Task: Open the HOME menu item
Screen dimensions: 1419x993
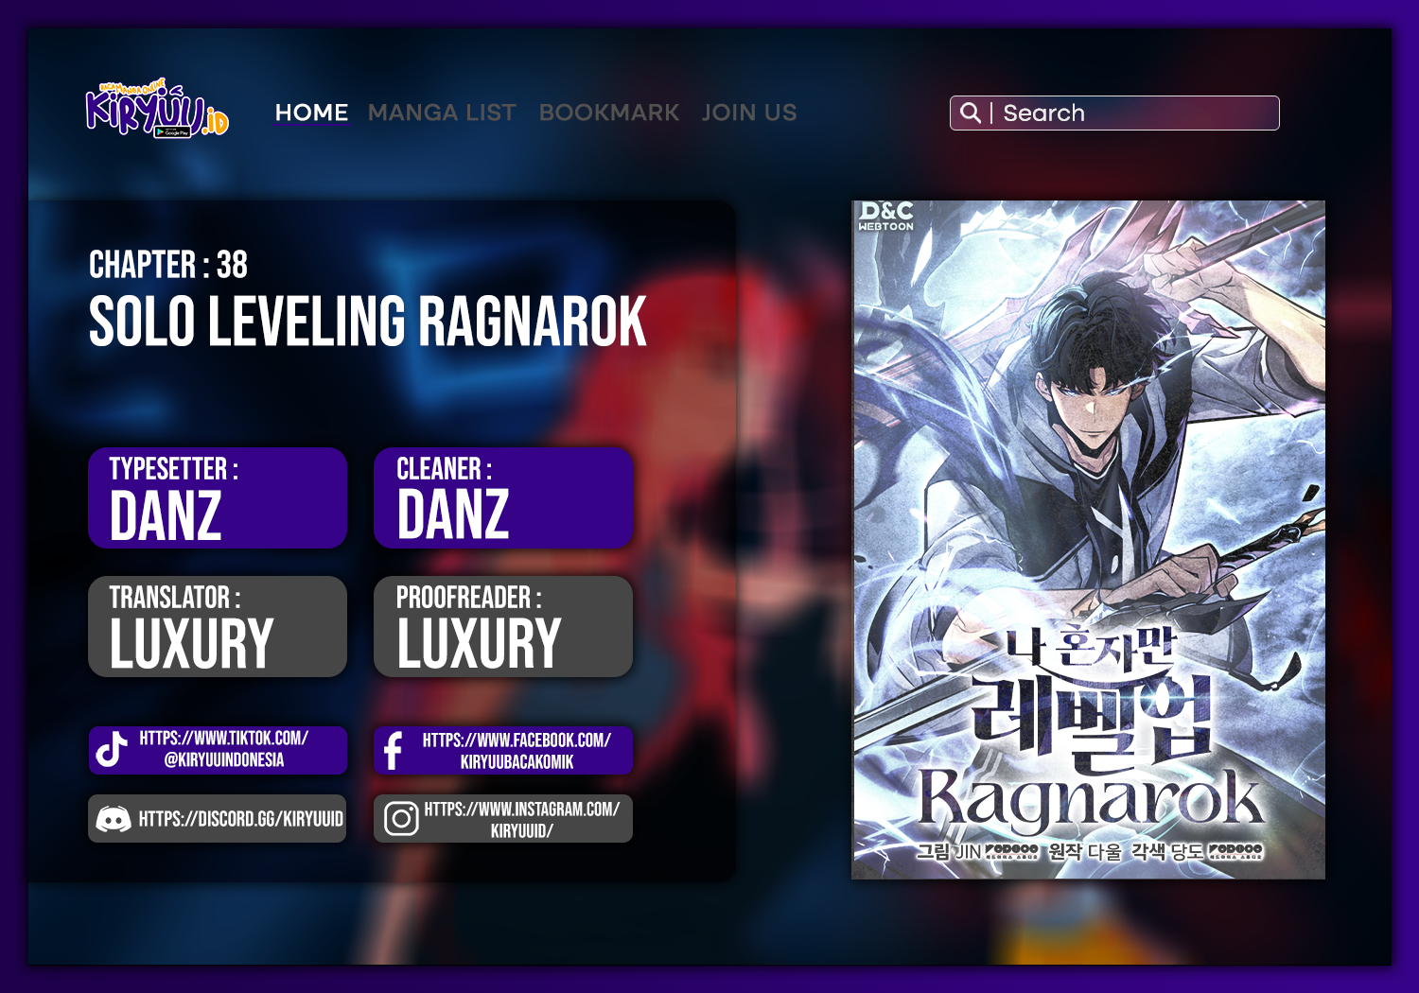Action: coord(311,113)
